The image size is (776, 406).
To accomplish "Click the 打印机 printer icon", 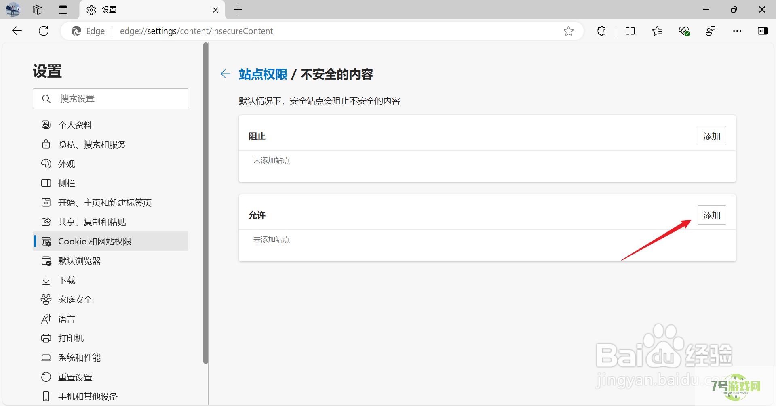I will (x=46, y=338).
